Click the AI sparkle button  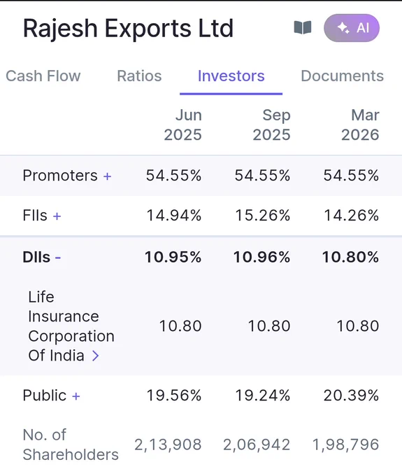click(x=352, y=28)
